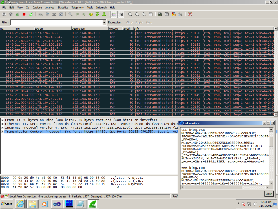Toggle packet list colorization
Screen dimensions: 278x209
[x=113, y=14]
